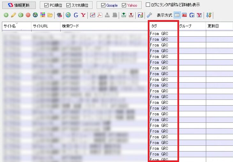Screen dimensions: 233x162
Task: Click the red minus delete icon
Action: pyautogui.click(x=28, y=15)
